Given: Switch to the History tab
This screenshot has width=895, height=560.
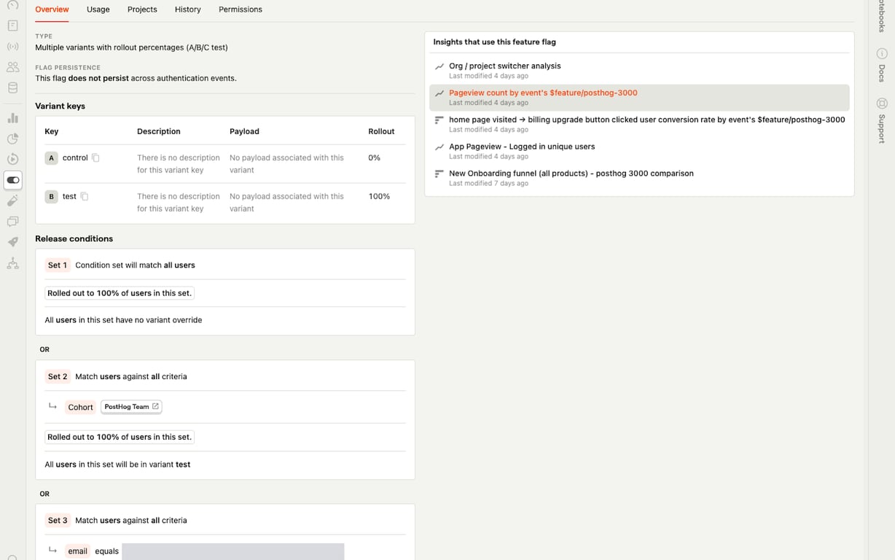Looking at the screenshot, I should [x=187, y=9].
